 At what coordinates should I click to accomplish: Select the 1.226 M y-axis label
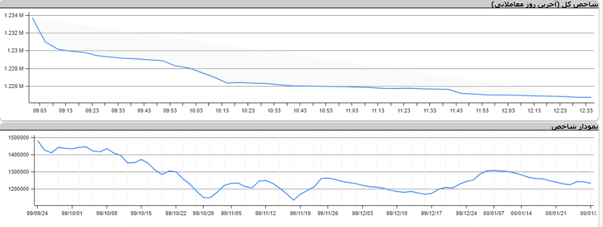click(x=14, y=87)
